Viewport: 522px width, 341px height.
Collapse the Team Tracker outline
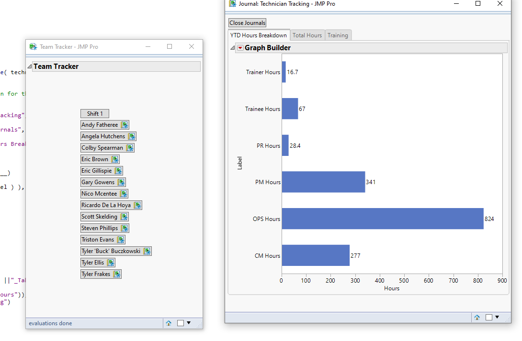pyautogui.click(x=29, y=66)
